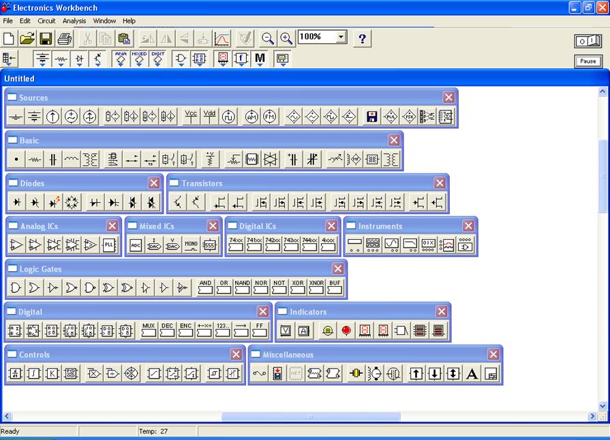Viewport: 610px width, 440px height.
Task: Select the text tool A in Miscellaneous
Action: coord(472,373)
